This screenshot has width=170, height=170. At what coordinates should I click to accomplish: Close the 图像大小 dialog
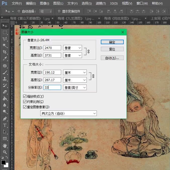click(x=123, y=32)
